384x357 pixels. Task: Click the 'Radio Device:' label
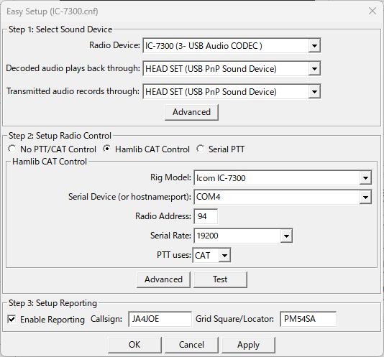point(114,45)
